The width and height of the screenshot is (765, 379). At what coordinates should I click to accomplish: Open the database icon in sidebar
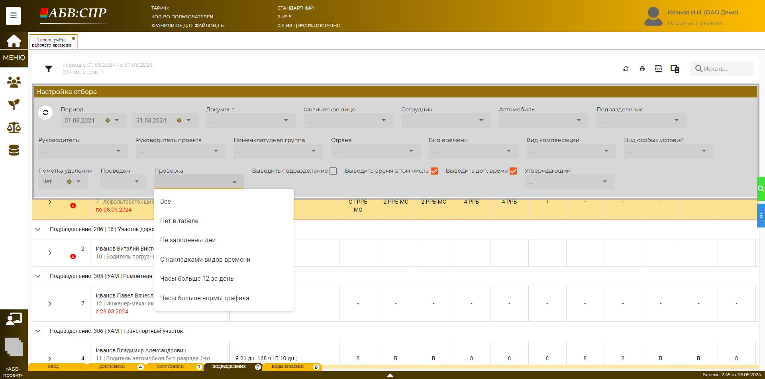[14, 150]
